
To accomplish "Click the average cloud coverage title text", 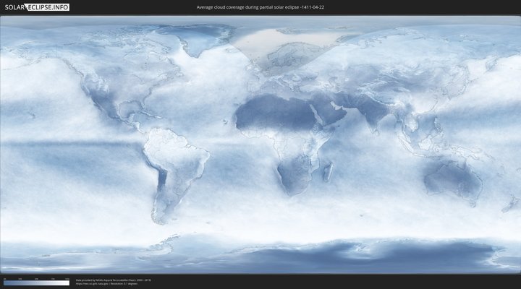I will click(x=260, y=7).
